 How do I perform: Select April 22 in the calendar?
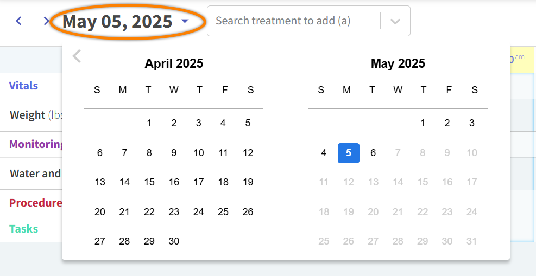pos(149,212)
